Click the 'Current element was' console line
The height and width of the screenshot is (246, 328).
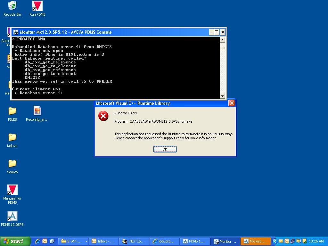pos(36,89)
